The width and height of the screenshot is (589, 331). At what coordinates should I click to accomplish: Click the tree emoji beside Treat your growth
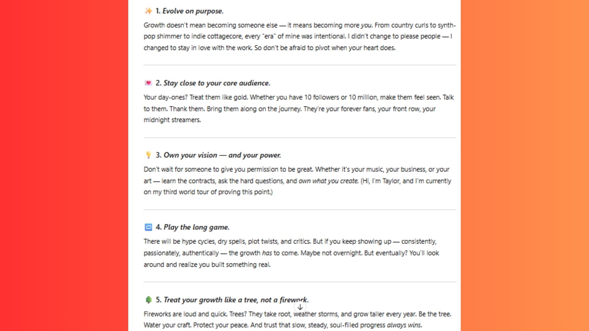tap(148, 300)
